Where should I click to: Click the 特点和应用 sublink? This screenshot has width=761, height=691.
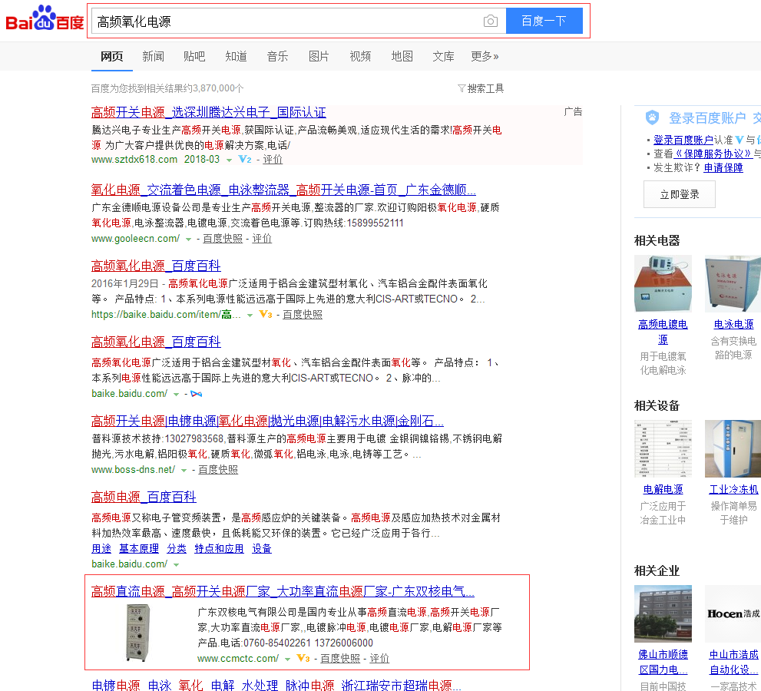pos(219,548)
